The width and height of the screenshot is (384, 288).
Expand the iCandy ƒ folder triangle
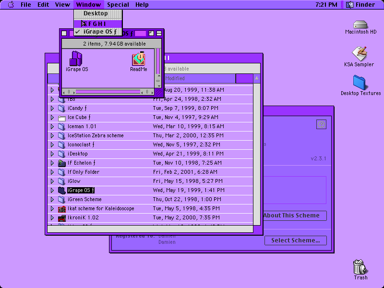[x=52, y=108]
